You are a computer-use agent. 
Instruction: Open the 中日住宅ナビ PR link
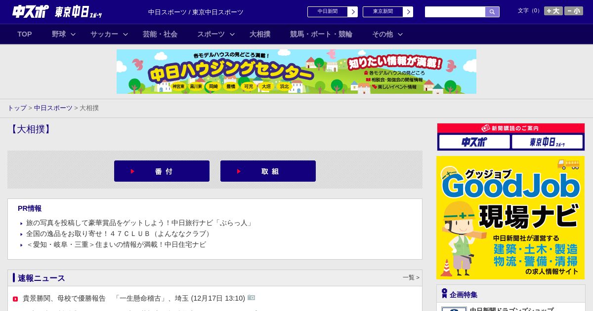[116, 244]
